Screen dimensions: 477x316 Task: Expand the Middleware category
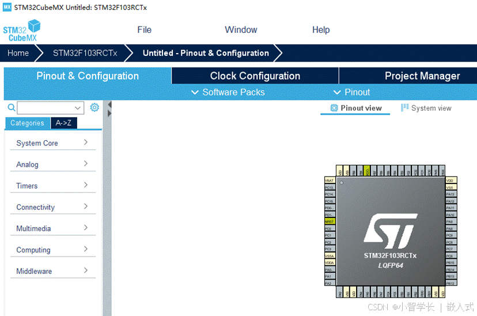(53, 270)
